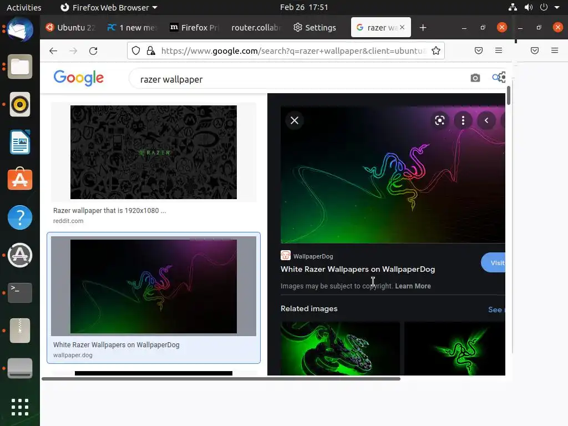
Task: Open the green Razer logo related image
Action: (x=455, y=348)
